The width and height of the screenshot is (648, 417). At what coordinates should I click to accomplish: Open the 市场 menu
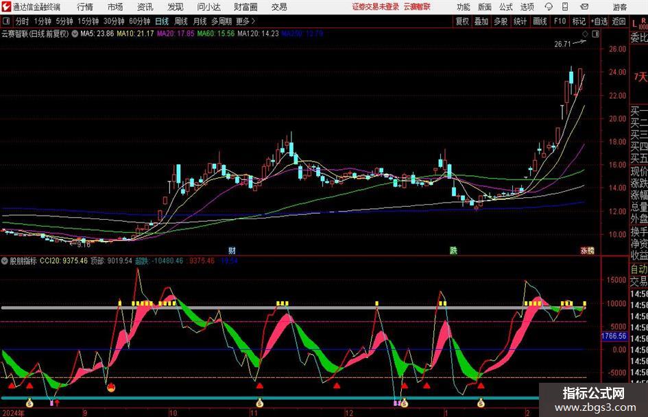pos(115,7)
